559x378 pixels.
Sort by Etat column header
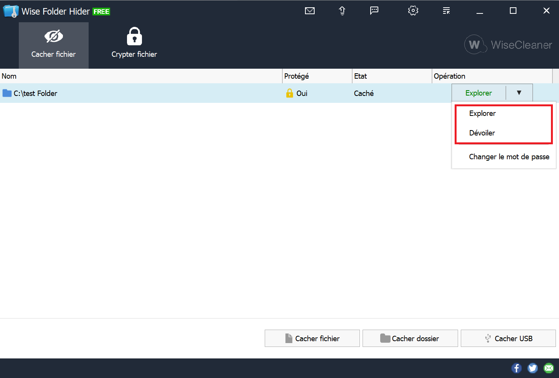(x=392, y=76)
